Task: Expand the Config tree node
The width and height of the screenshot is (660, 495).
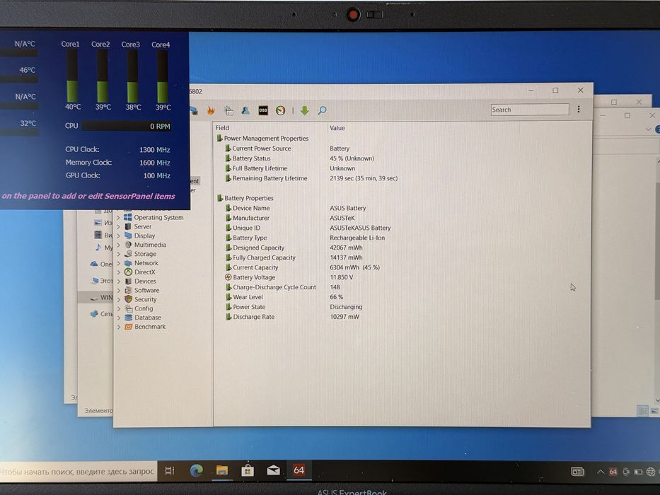Action: tap(119, 308)
